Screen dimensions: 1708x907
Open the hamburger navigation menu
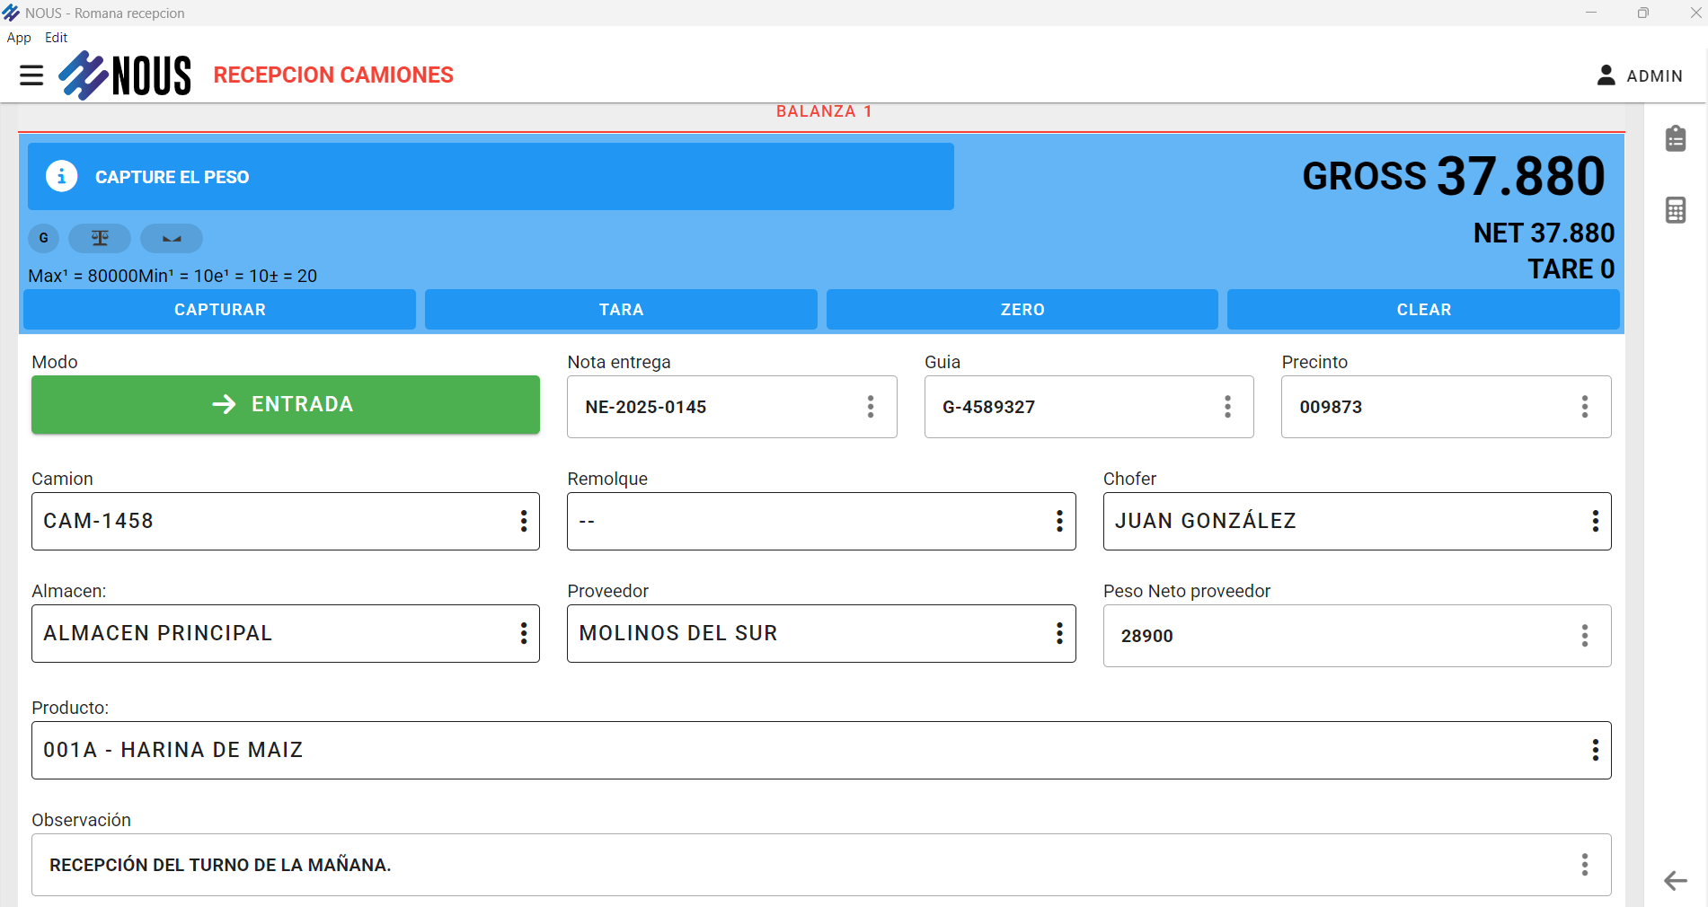tap(31, 75)
